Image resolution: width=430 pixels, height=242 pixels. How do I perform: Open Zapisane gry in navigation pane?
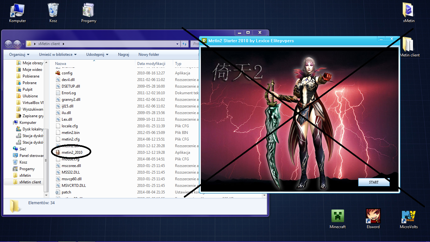[x=30, y=116]
